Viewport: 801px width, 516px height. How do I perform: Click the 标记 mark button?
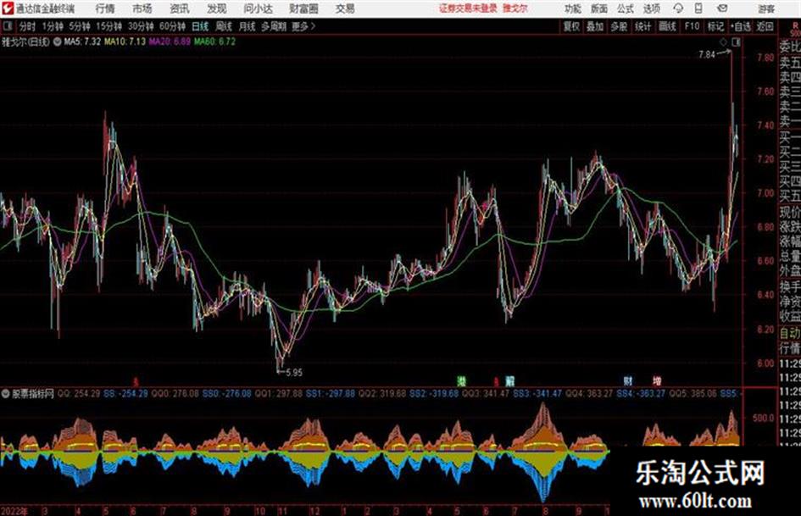[x=715, y=26]
